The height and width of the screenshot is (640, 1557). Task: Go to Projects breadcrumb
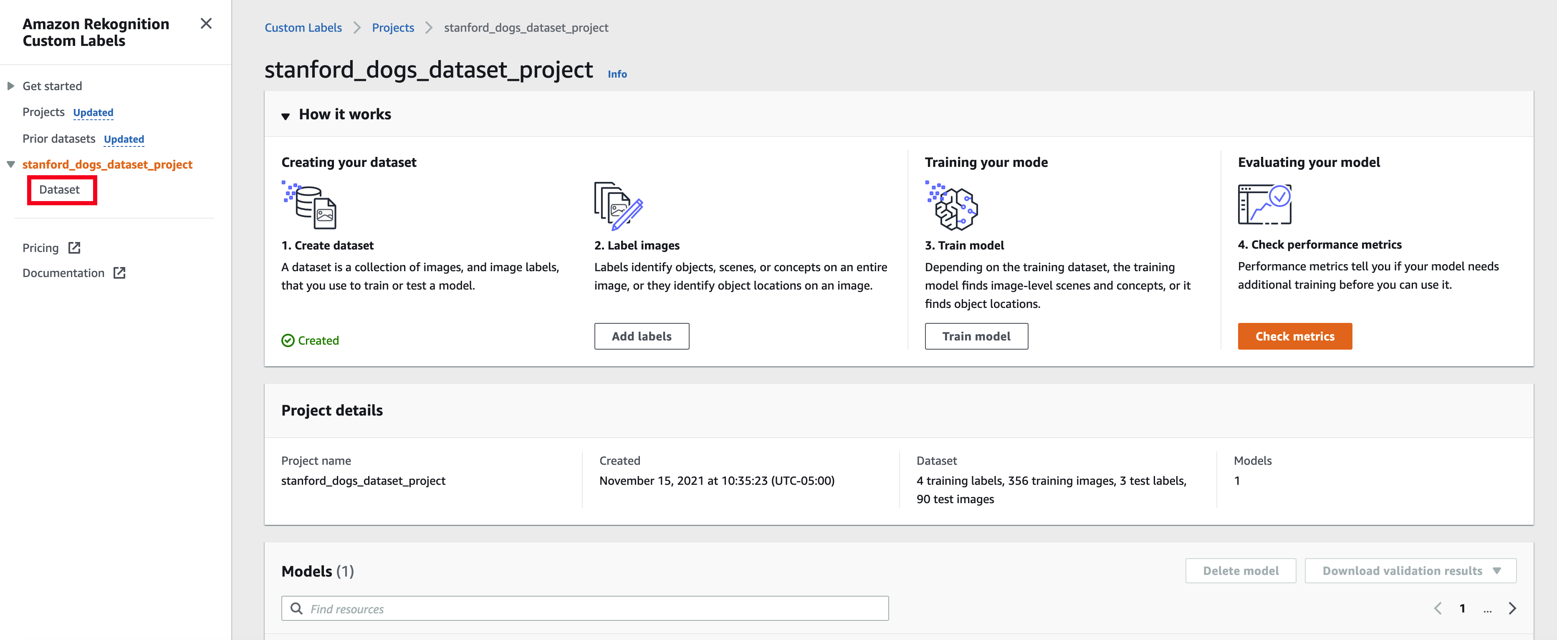pos(393,28)
